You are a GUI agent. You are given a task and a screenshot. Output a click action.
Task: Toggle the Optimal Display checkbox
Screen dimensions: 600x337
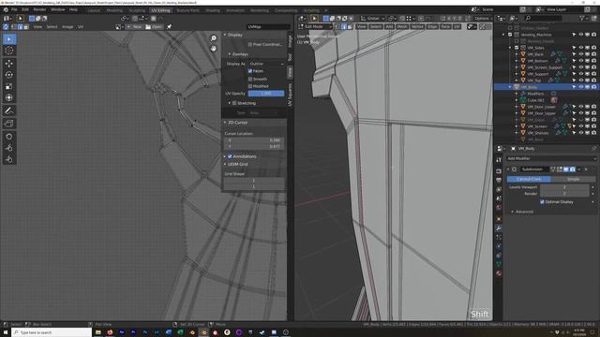coord(542,202)
